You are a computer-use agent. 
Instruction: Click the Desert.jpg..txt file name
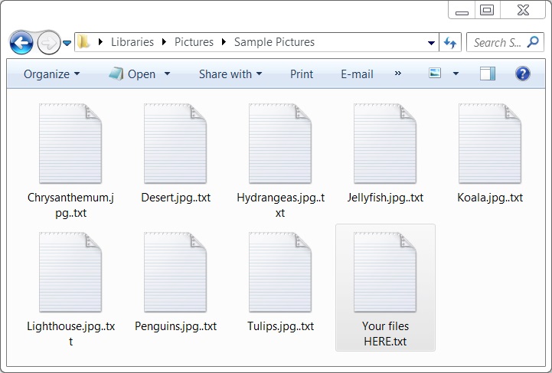(175, 198)
